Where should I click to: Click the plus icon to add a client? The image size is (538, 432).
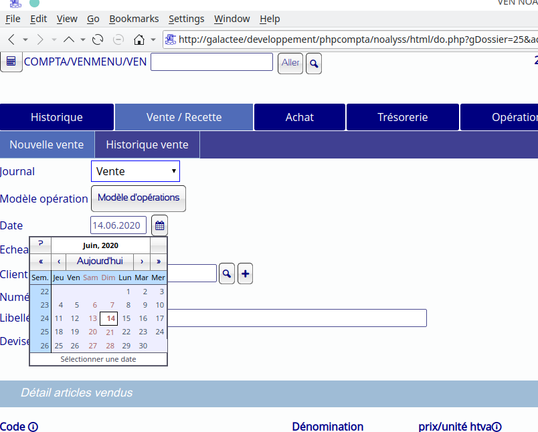tap(245, 274)
